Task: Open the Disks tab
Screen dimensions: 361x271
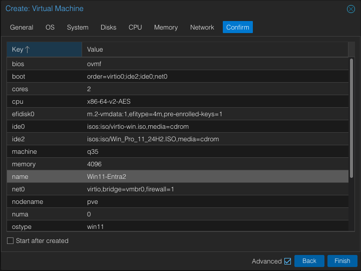Action: (108, 28)
